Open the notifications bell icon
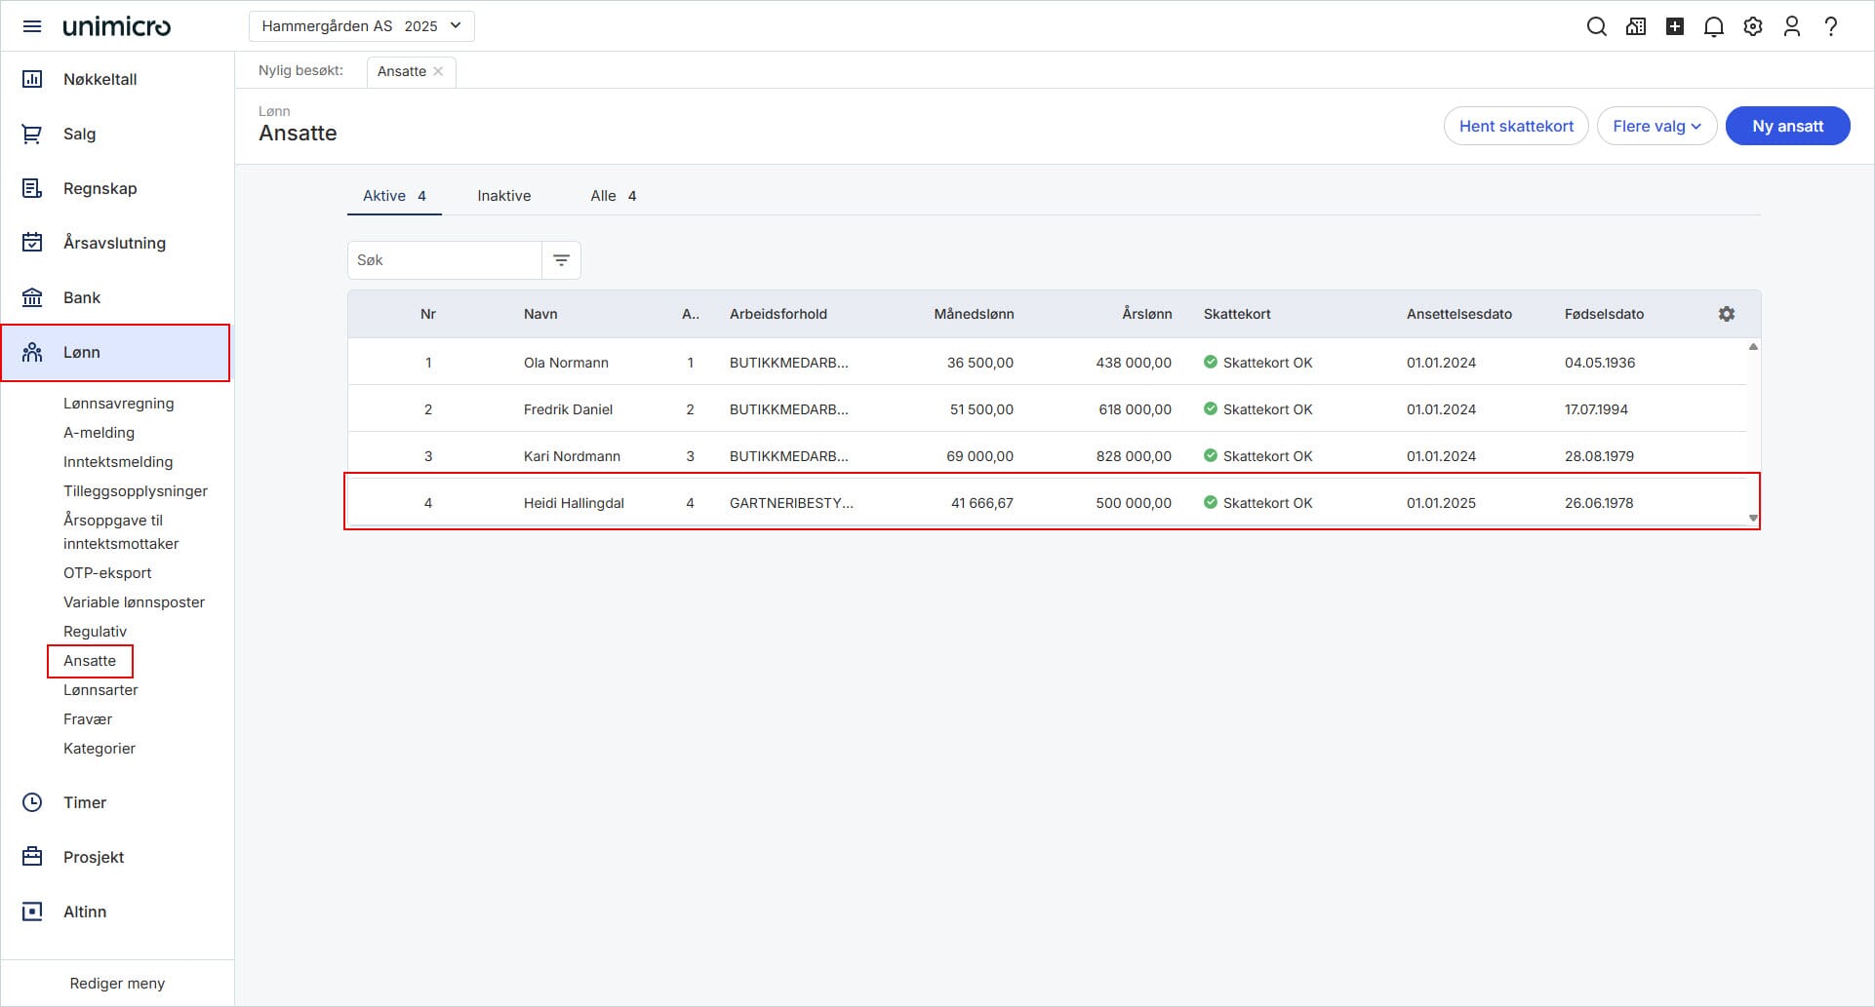The height and width of the screenshot is (1007, 1875). (1713, 26)
